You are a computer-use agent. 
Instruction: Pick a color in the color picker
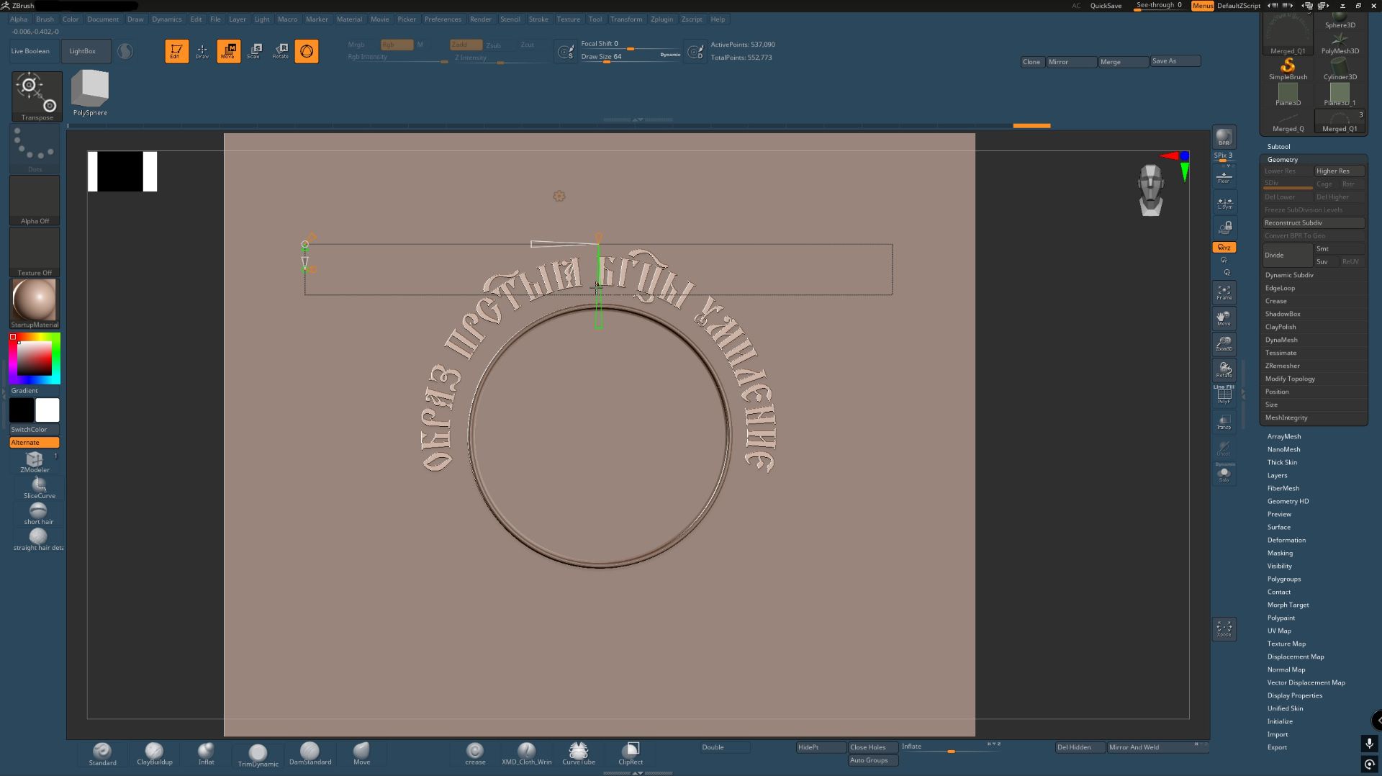35,358
